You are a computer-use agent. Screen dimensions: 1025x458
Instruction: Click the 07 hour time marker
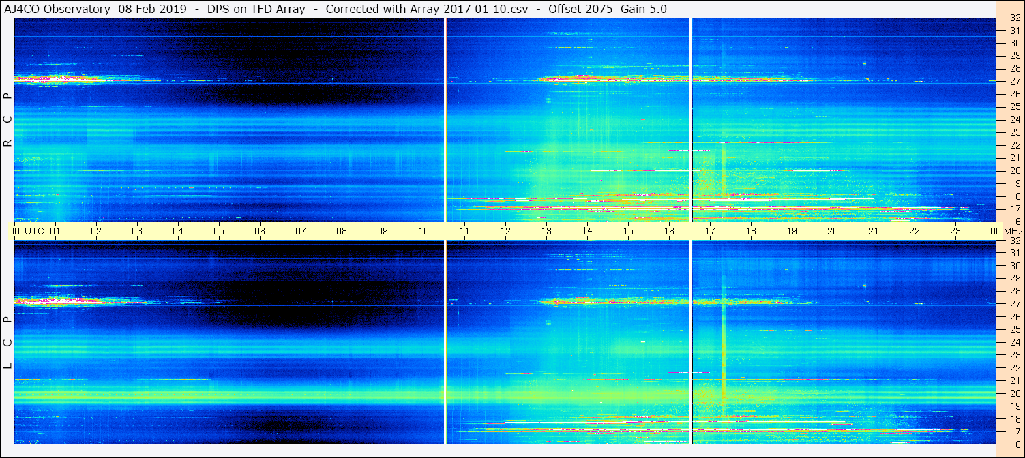[301, 231]
